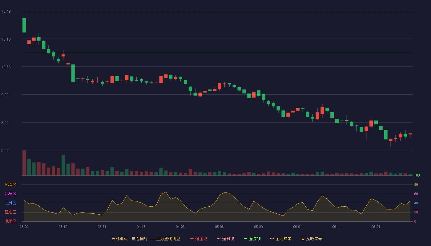
Task: Click the 06-11 date label
Action: [336, 227]
